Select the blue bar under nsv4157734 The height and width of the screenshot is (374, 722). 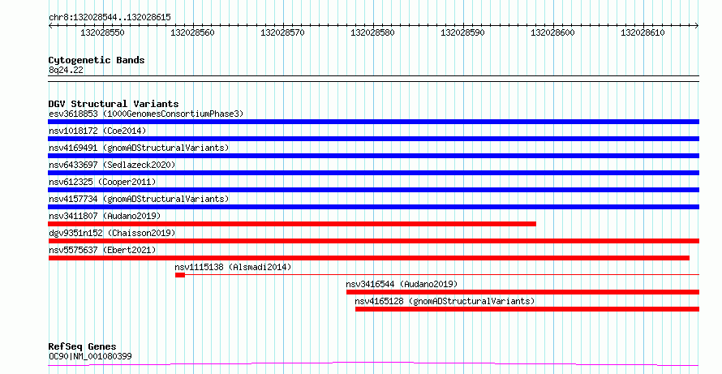[373, 207]
